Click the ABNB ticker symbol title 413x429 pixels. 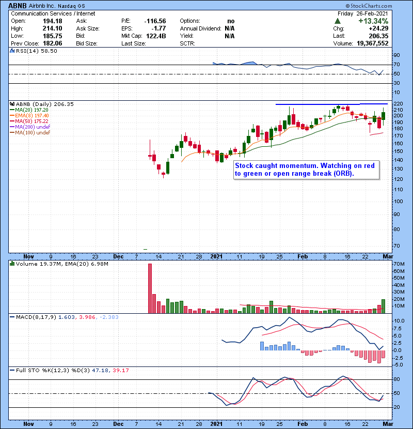tap(18, 6)
